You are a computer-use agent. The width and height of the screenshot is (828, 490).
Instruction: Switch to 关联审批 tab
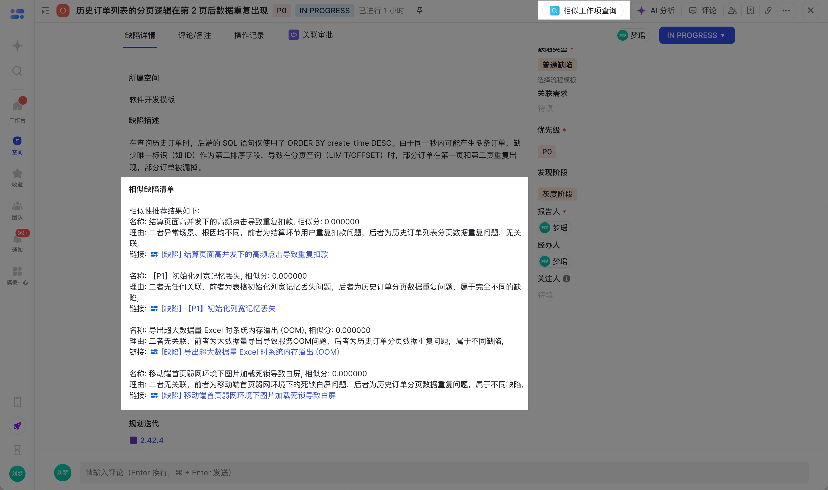(311, 35)
